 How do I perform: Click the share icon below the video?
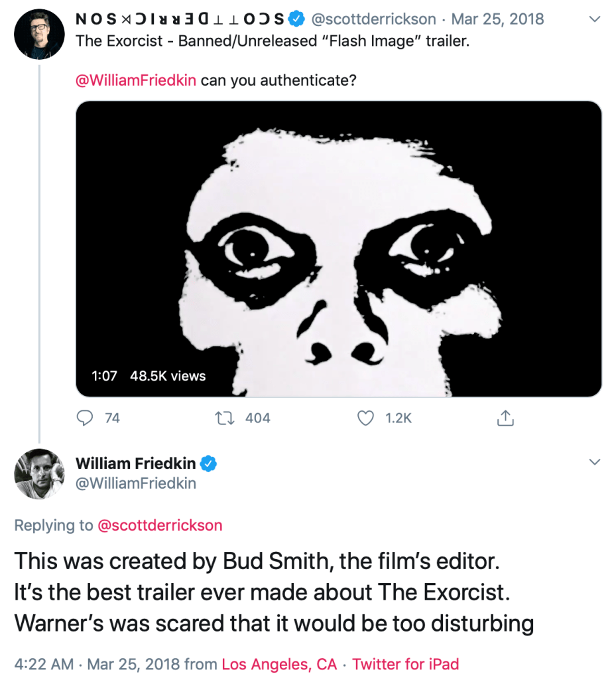click(x=505, y=418)
